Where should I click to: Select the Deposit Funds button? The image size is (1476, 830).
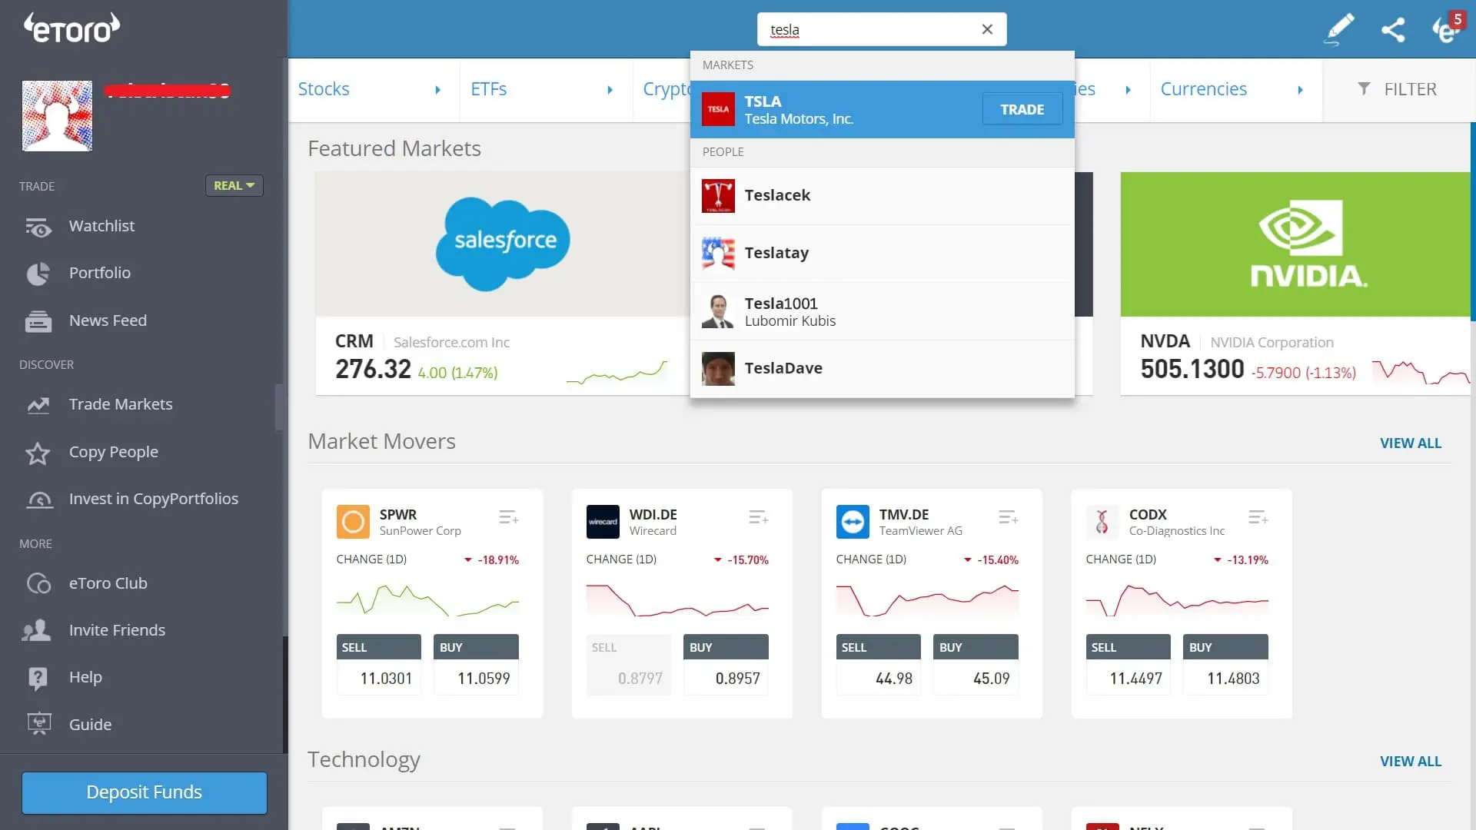tap(144, 792)
